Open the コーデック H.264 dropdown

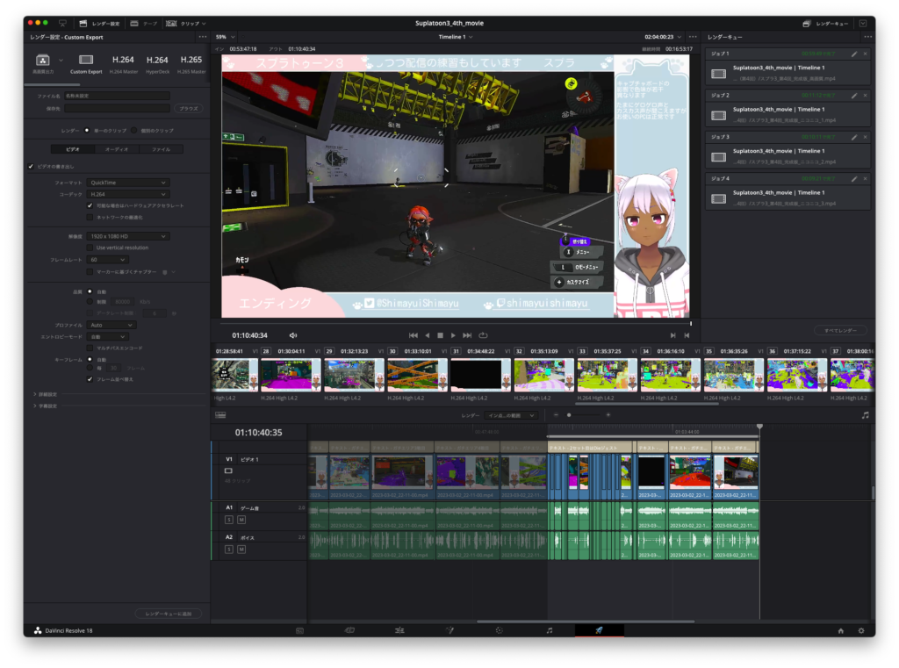pyautogui.click(x=128, y=194)
